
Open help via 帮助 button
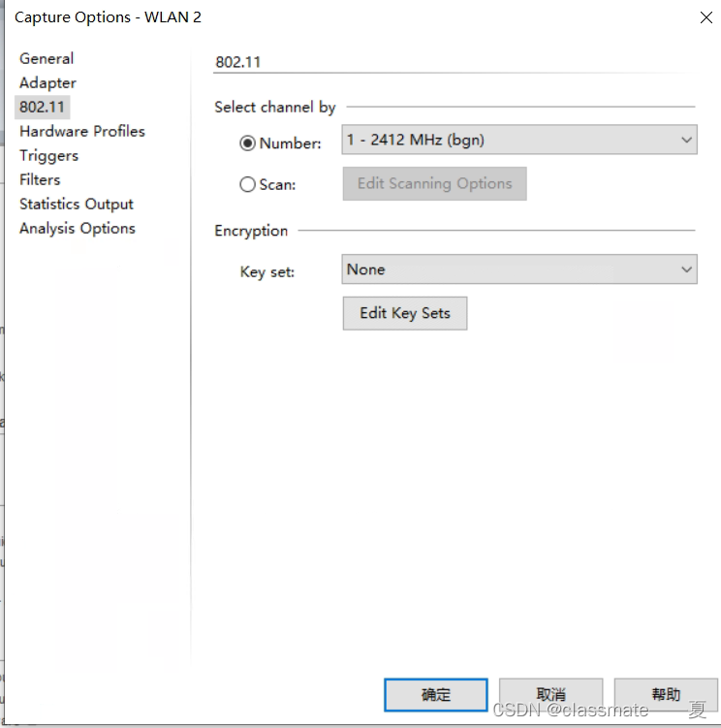[x=666, y=695]
